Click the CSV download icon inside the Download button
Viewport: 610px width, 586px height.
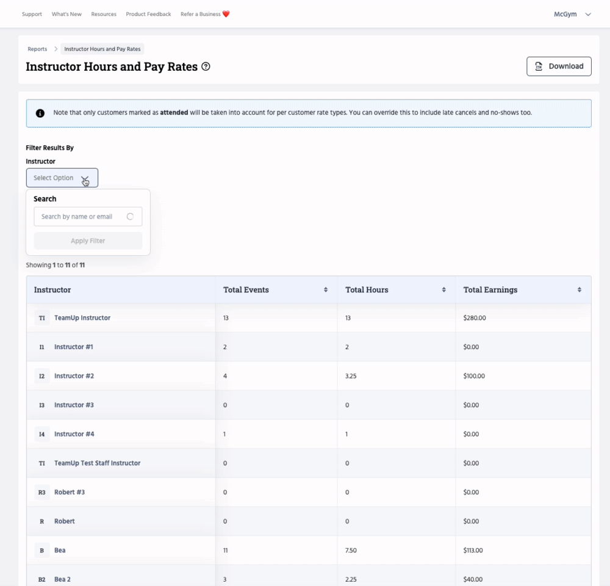[539, 66]
